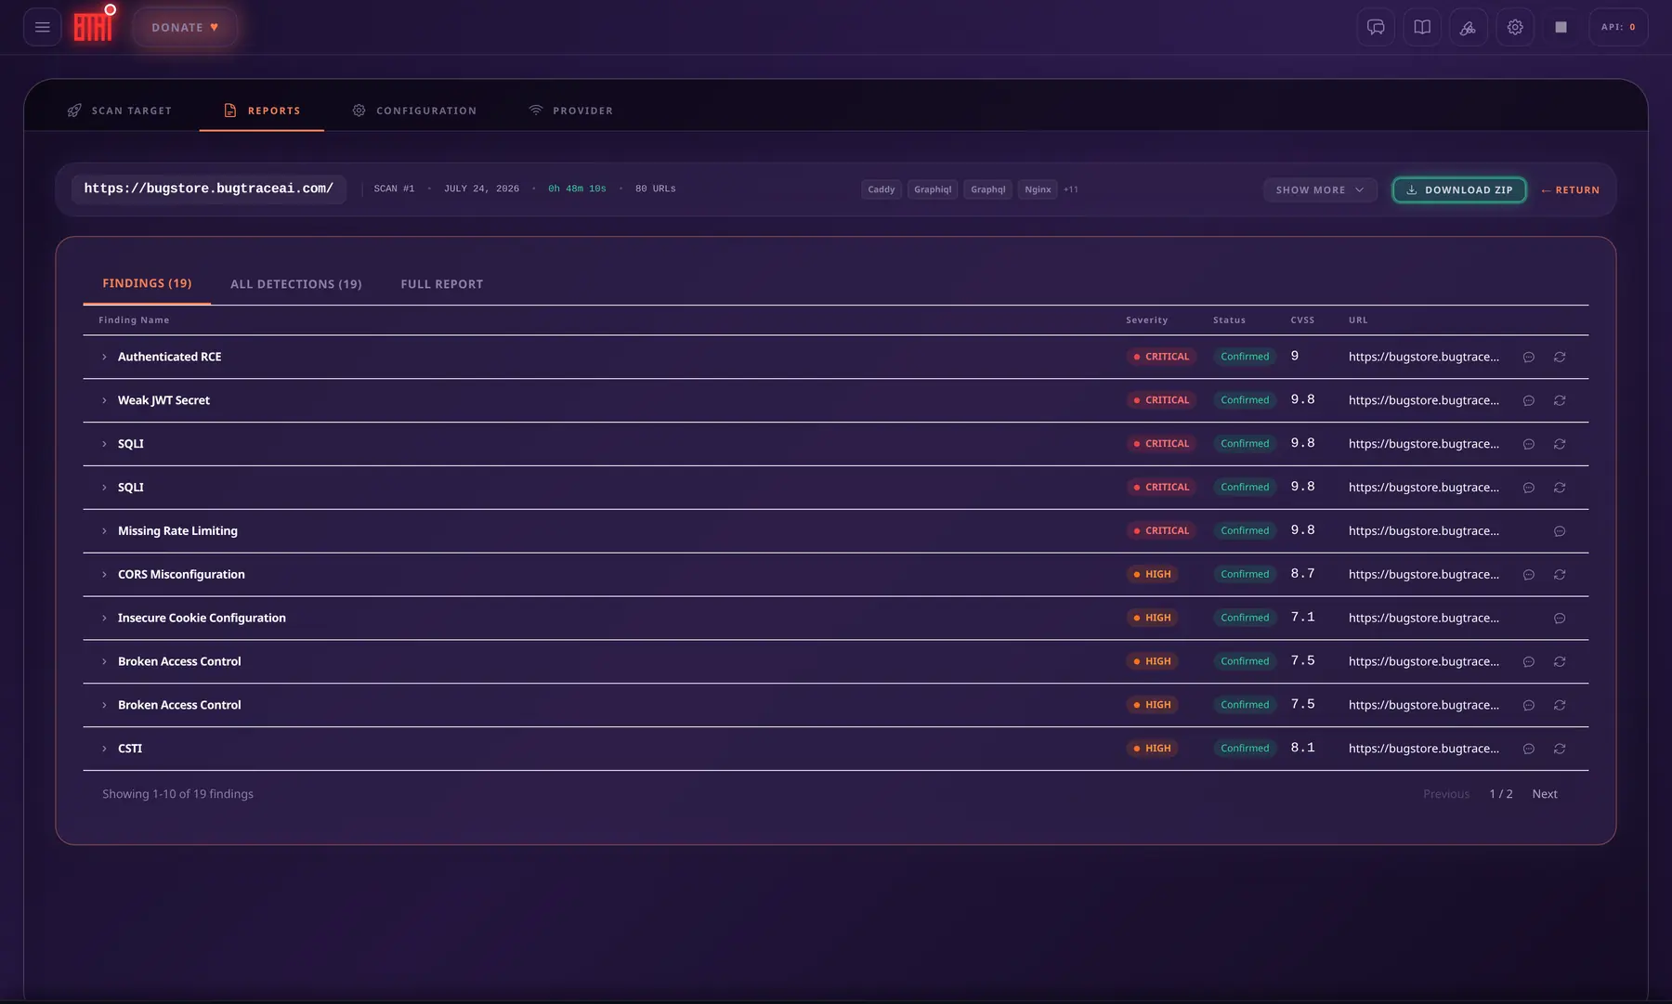The image size is (1672, 1004).
Task: Switch to All Detections (19) tab
Action: click(x=296, y=284)
